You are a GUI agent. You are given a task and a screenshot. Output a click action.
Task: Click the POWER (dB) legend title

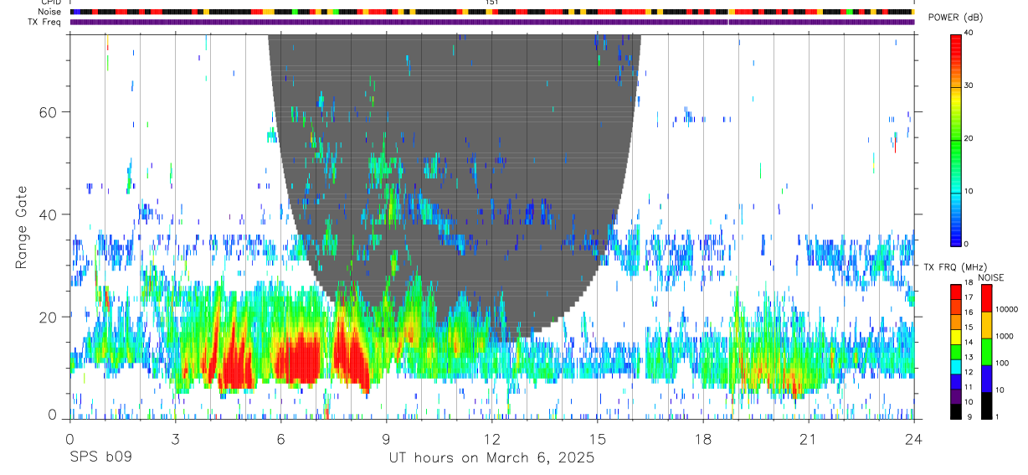click(956, 18)
